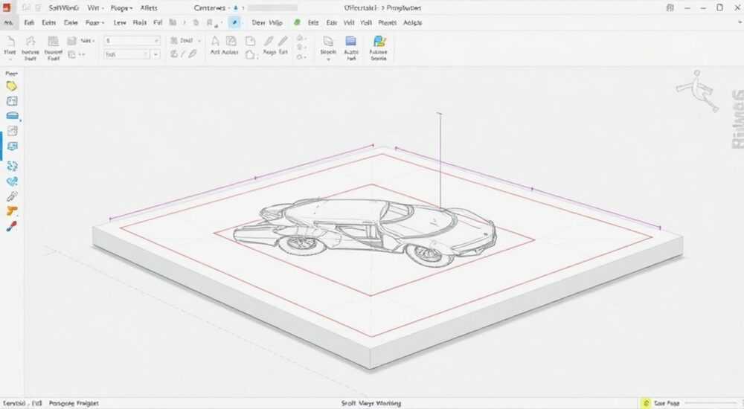Open the 'Flajt' menu
Screen dimensions: 744x409
tap(140, 22)
